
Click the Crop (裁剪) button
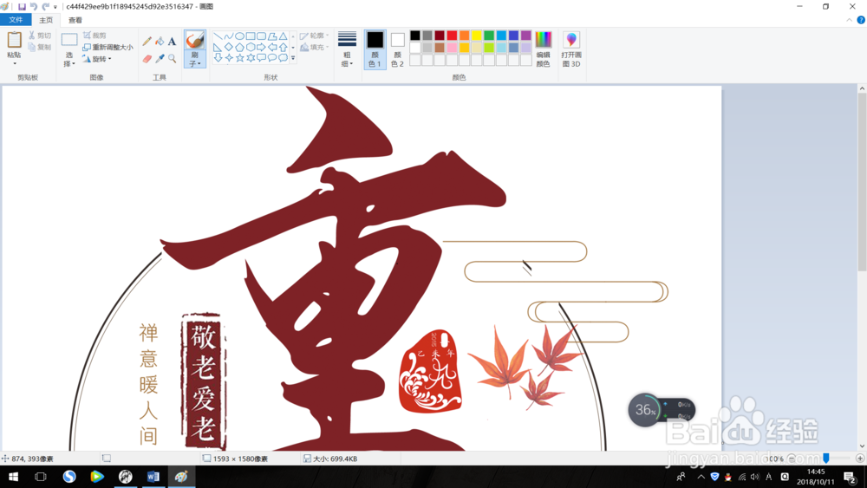pos(95,36)
